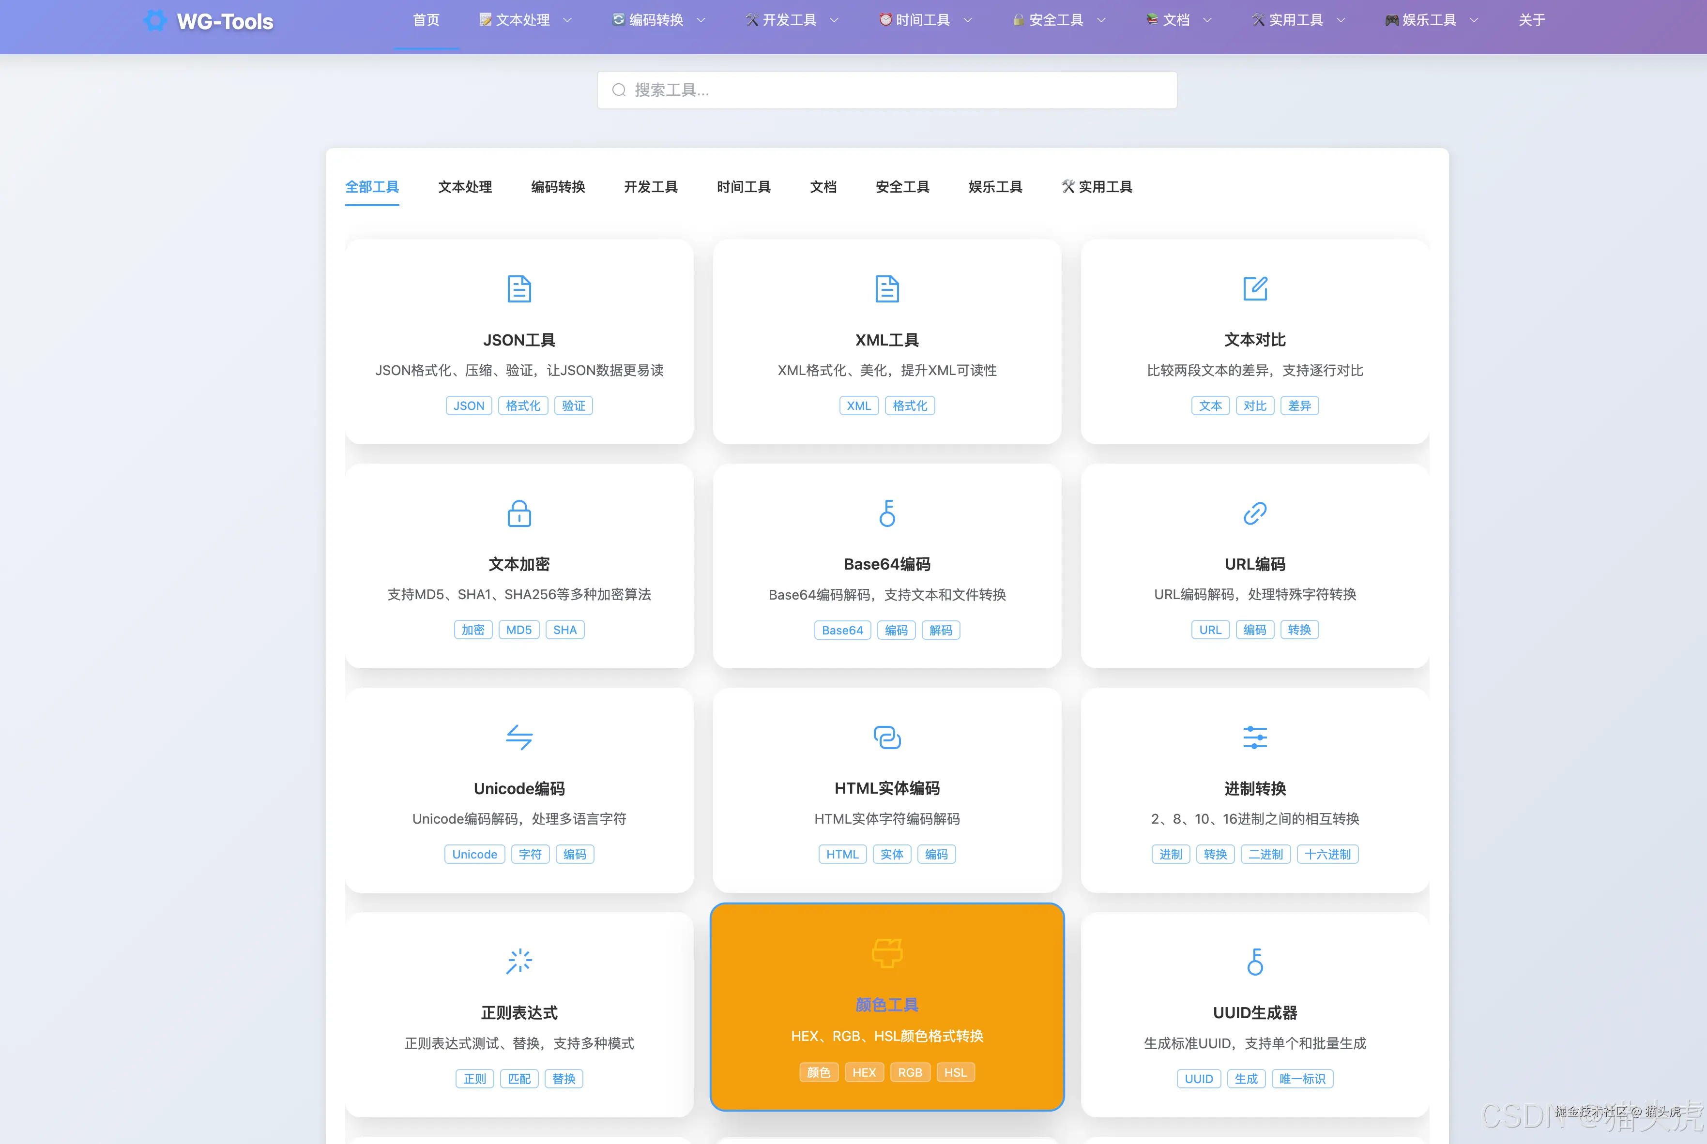Click the 进制转换 sliders icon
Screen dimensions: 1707x1144
[x=1254, y=737]
